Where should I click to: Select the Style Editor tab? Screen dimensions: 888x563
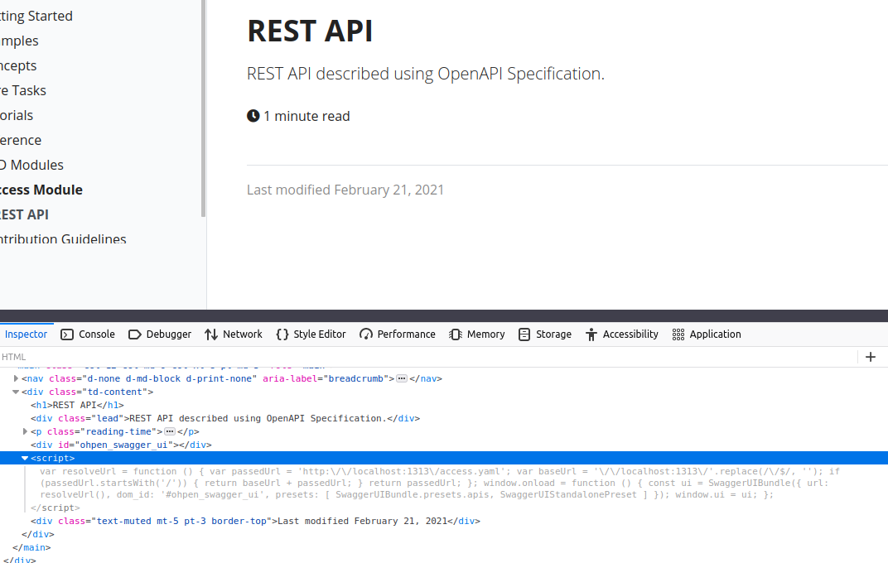[x=311, y=334]
